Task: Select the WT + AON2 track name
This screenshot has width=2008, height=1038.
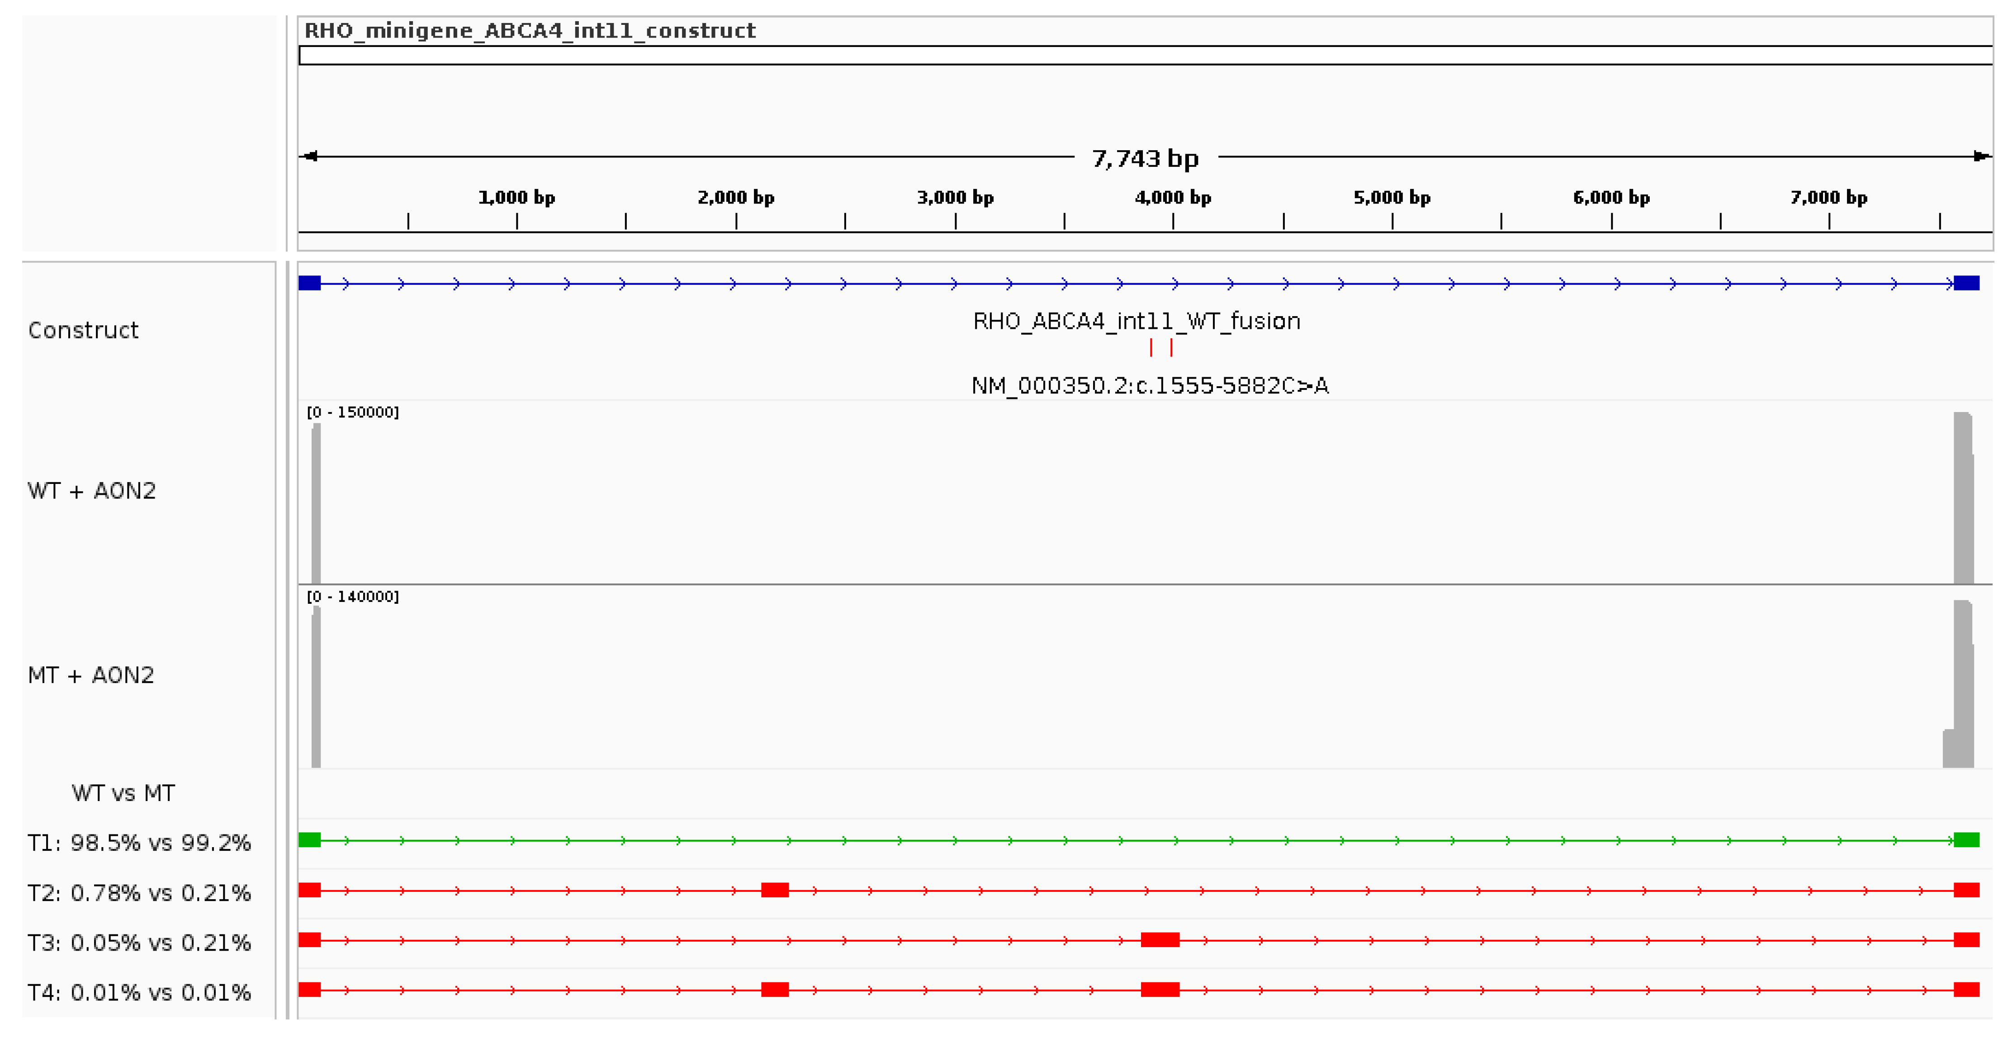Action: click(92, 491)
